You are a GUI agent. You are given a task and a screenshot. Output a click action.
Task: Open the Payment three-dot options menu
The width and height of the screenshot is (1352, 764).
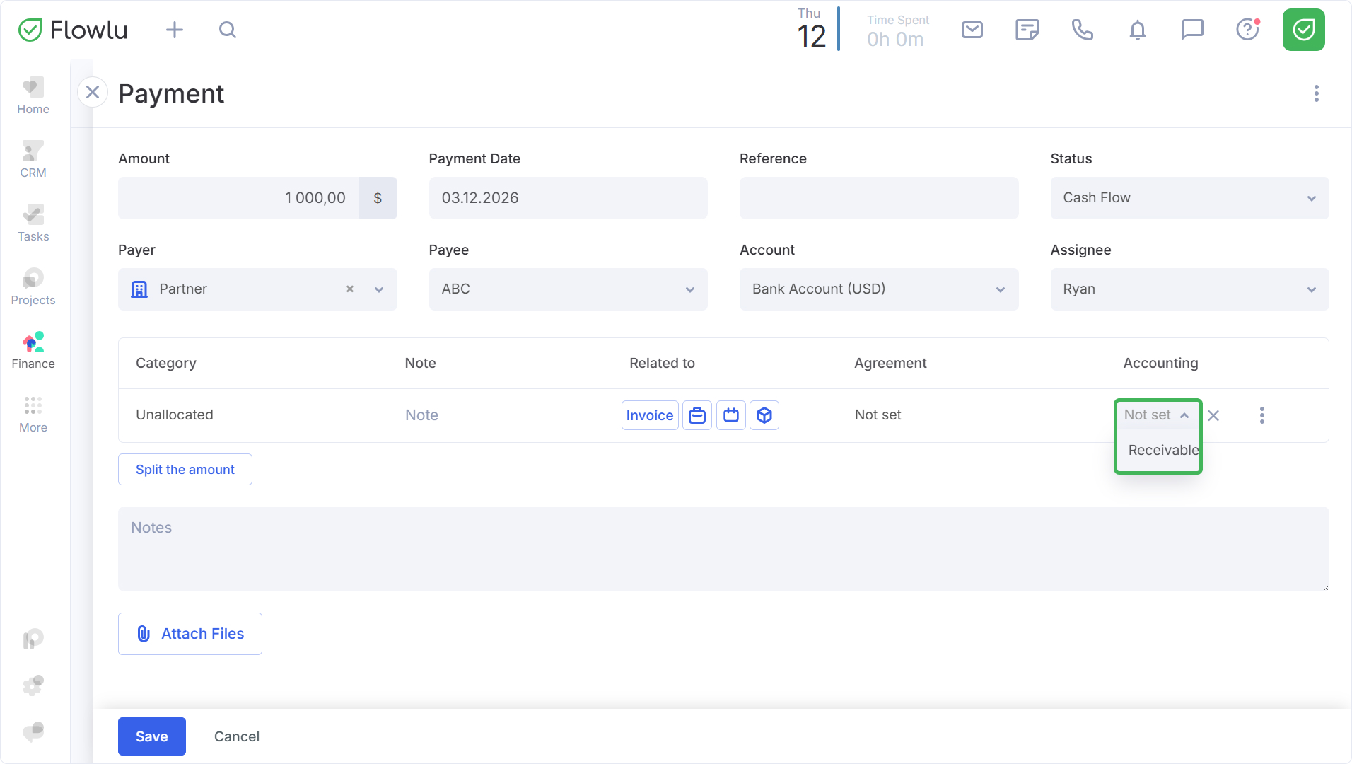click(x=1316, y=93)
